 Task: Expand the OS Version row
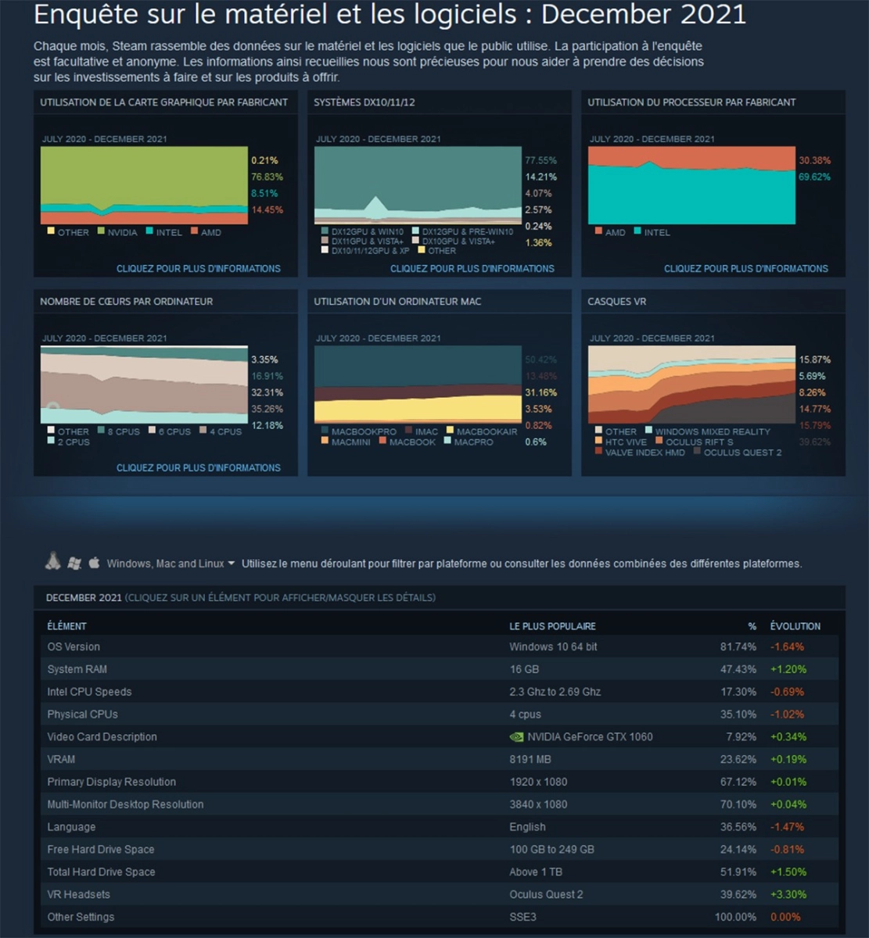click(x=440, y=646)
